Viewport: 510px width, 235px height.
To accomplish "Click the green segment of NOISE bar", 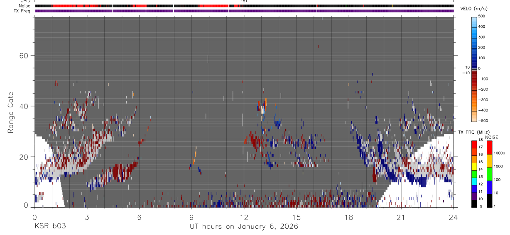I will 490,174.
